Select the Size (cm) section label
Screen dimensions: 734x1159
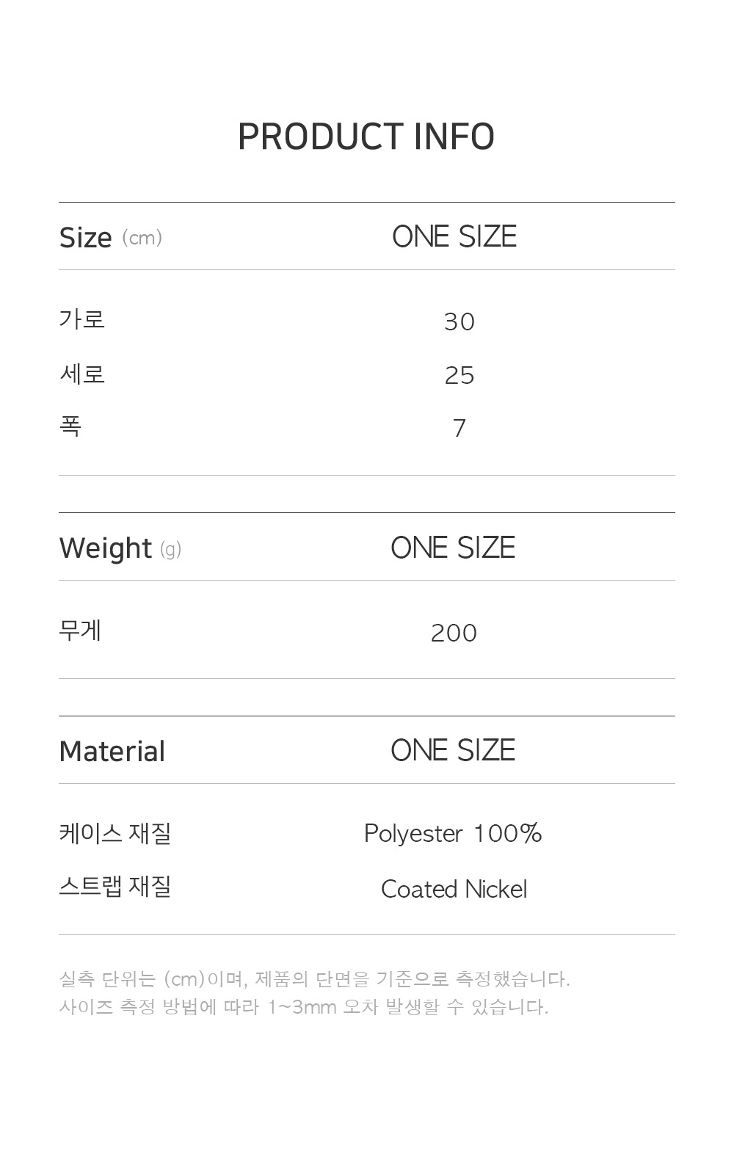110,238
